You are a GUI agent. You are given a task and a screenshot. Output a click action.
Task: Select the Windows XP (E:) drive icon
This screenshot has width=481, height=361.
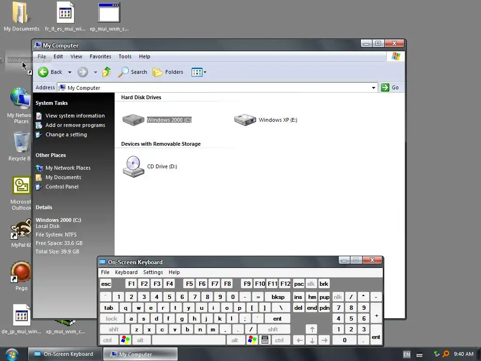point(245,120)
